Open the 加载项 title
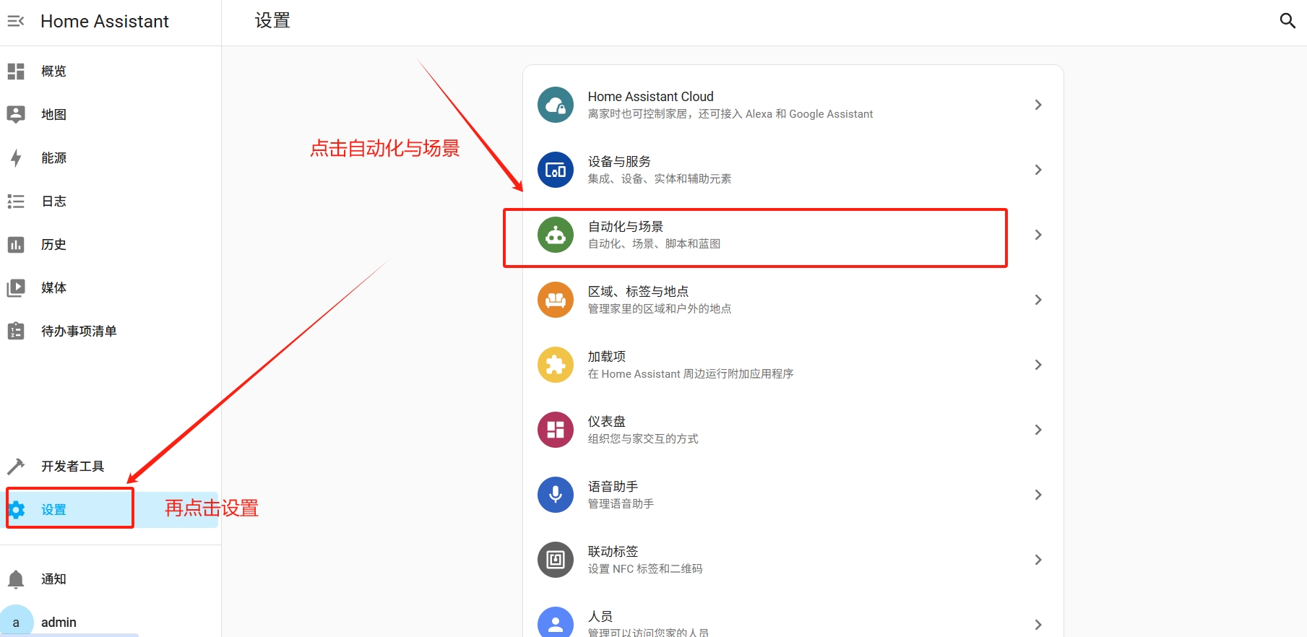 (x=607, y=356)
